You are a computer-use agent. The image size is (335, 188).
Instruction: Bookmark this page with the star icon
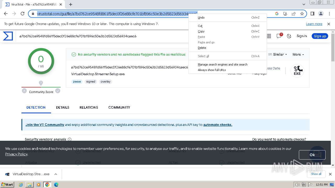(302, 14)
